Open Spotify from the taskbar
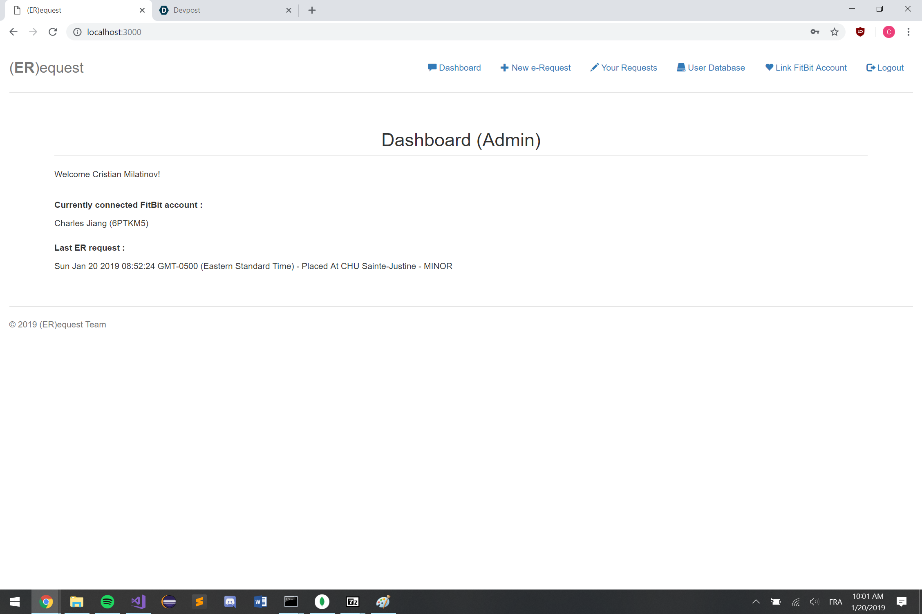Viewport: 922px width, 614px height. coord(107,601)
